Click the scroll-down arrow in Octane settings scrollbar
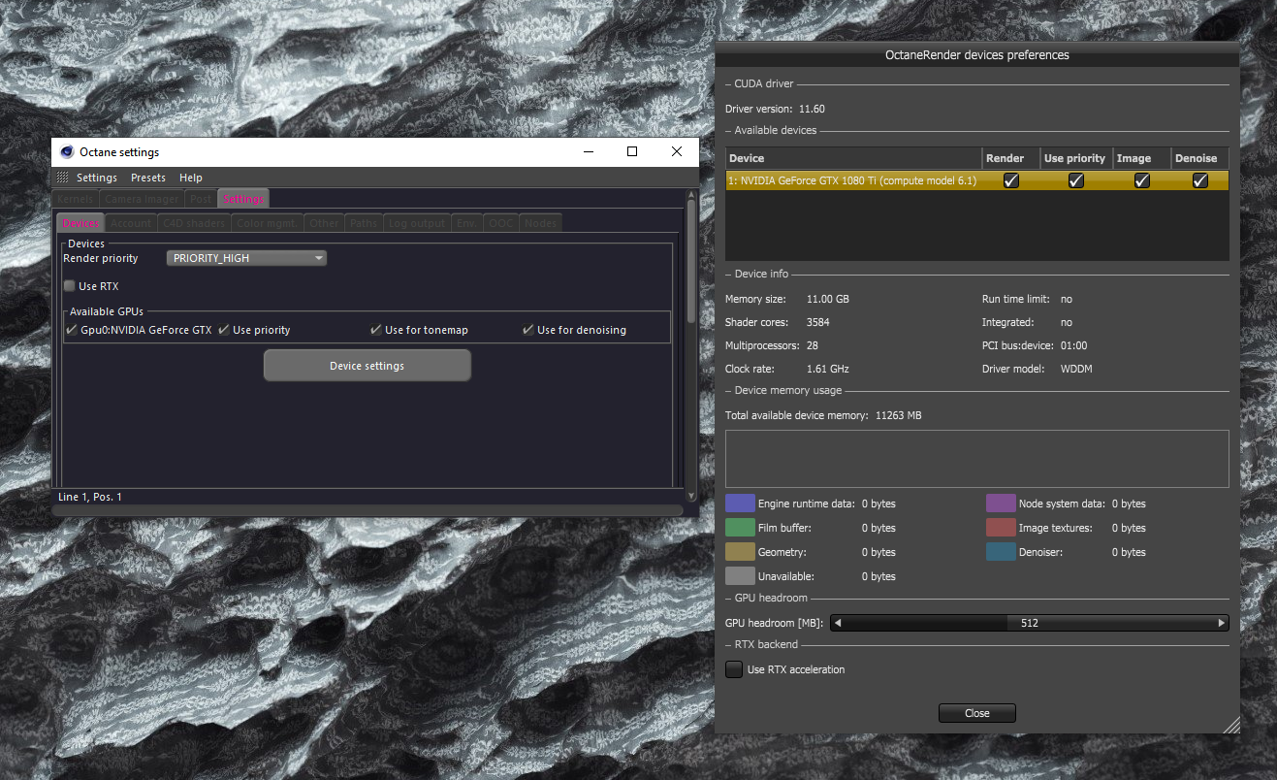The image size is (1277, 780). point(690,495)
